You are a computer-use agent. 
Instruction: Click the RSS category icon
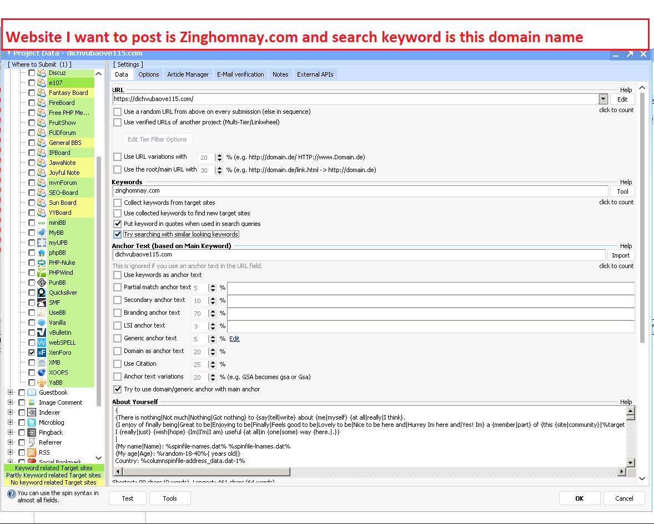(x=32, y=453)
